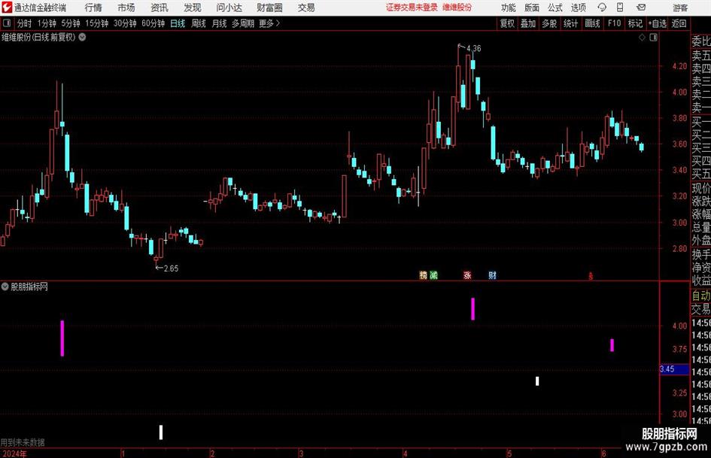Screen dimensions: 711x458
Task: Click the 叠加 overlay button
Action: tap(528, 23)
